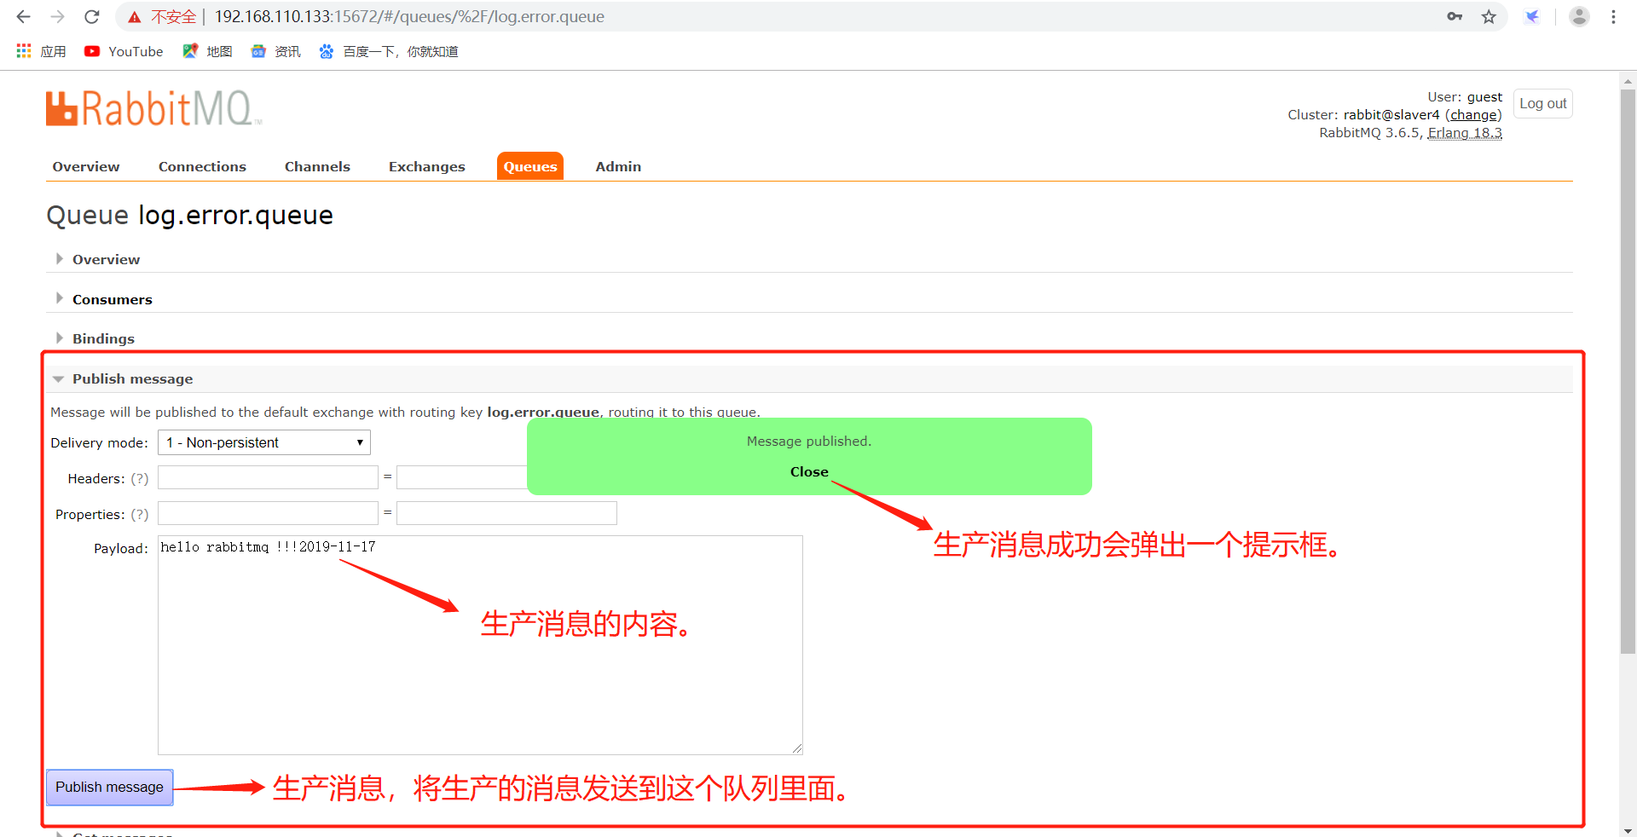The height and width of the screenshot is (837, 1637).
Task: Switch to the Admin tab
Action: (x=617, y=166)
